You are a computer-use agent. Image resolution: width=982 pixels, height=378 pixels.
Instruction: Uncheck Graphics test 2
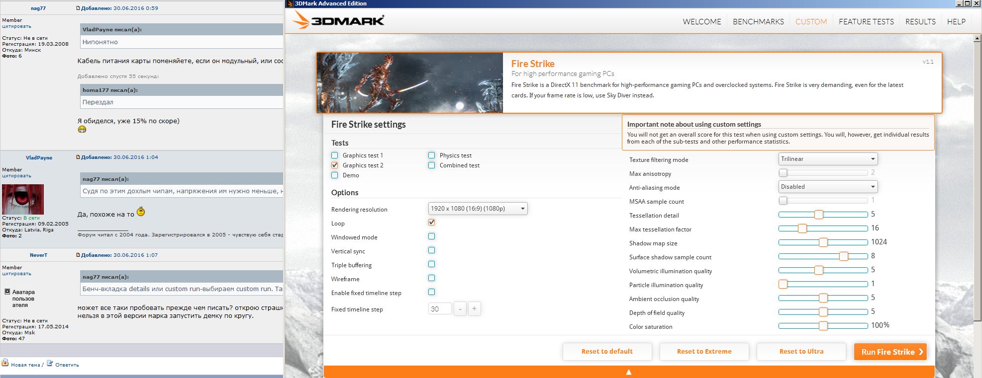pyautogui.click(x=335, y=165)
